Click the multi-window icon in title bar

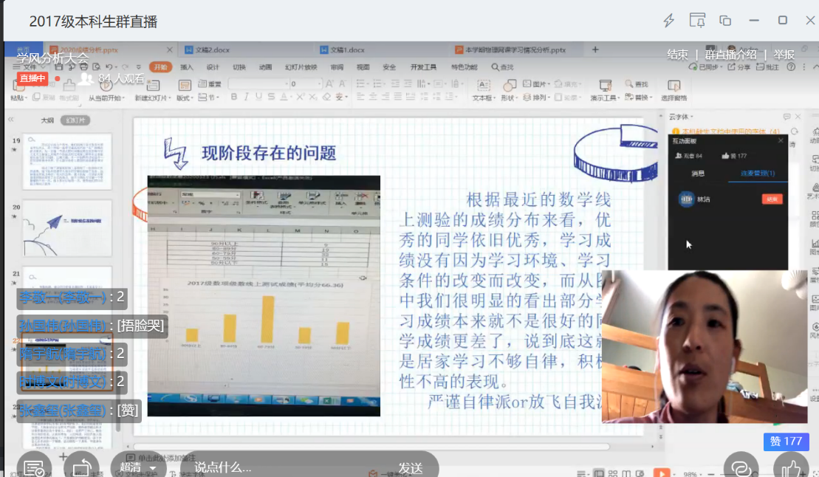725,21
